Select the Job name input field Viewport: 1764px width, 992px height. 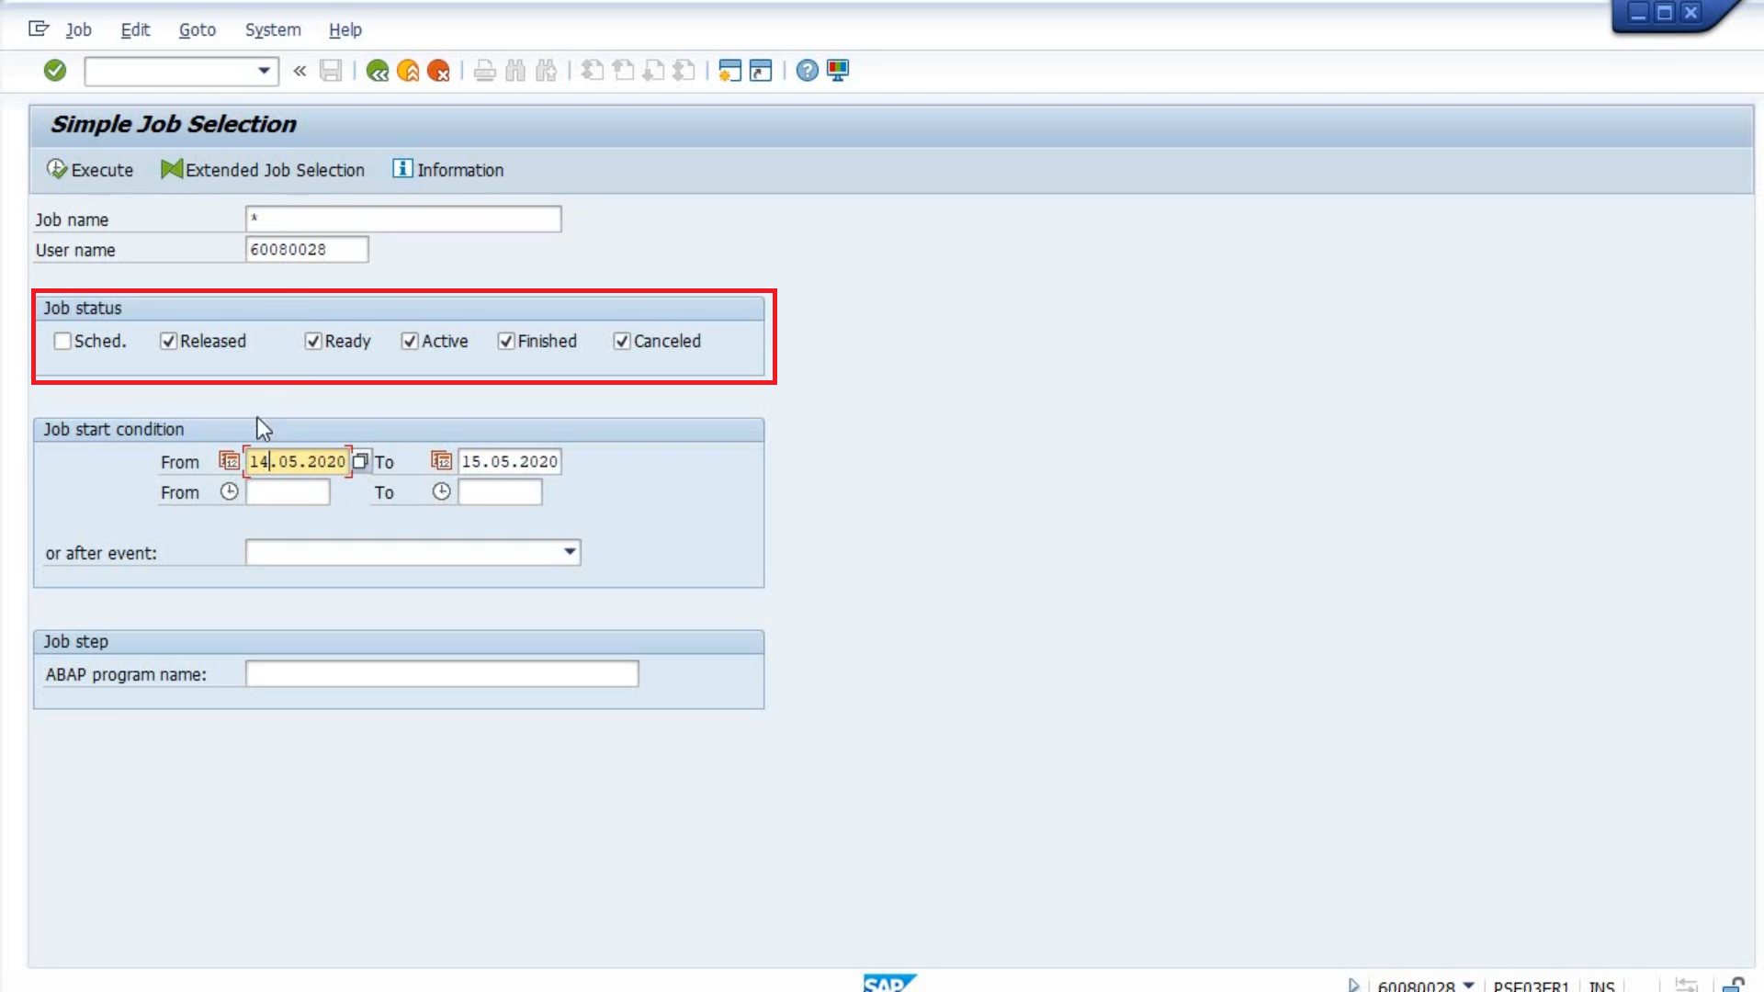[402, 220]
